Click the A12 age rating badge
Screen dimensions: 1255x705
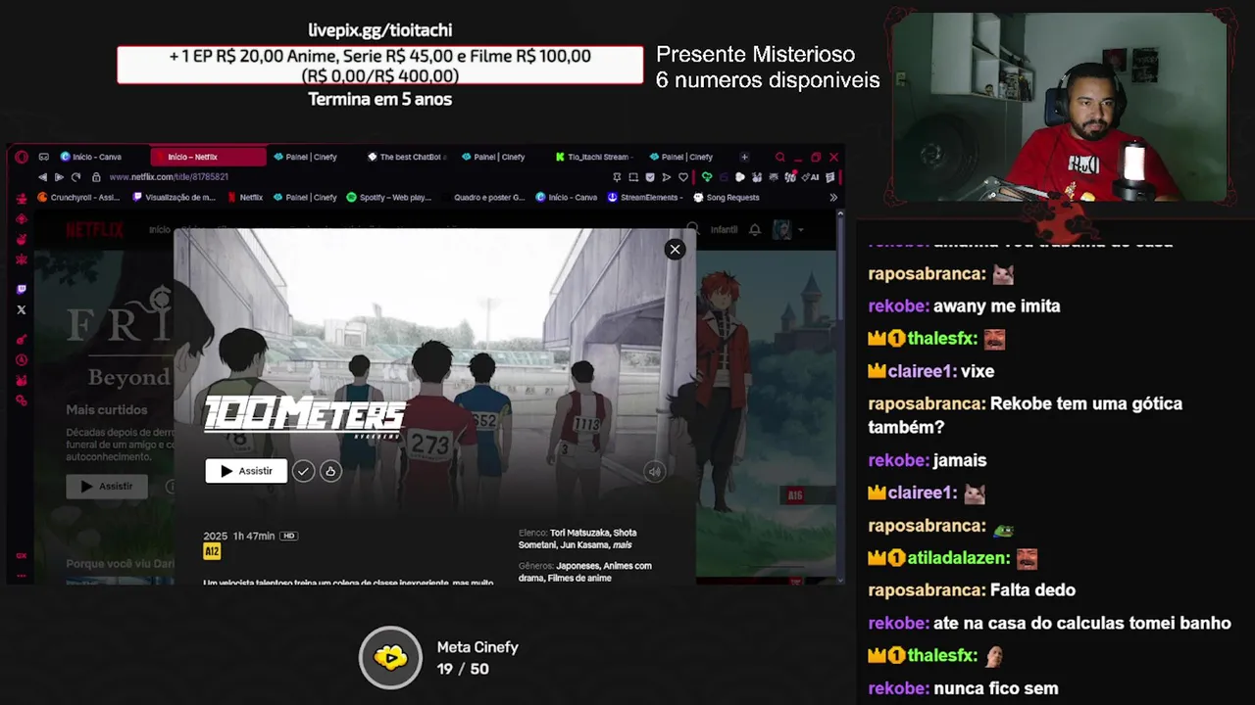[x=212, y=552]
